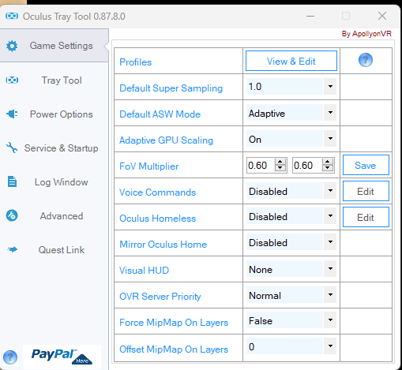Image resolution: width=402 pixels, height=370 pixels.
Task: Expand the Oculus Homeless dropdown
Action: pyautogui.click(x=330, y=216)
